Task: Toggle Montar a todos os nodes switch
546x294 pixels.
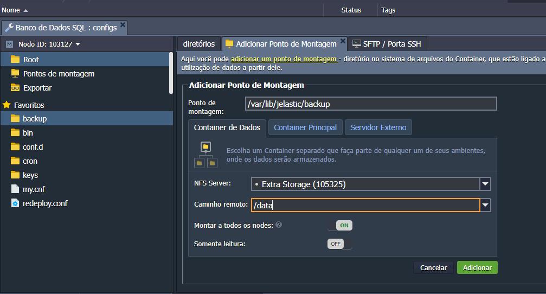Action: point(339,225)
